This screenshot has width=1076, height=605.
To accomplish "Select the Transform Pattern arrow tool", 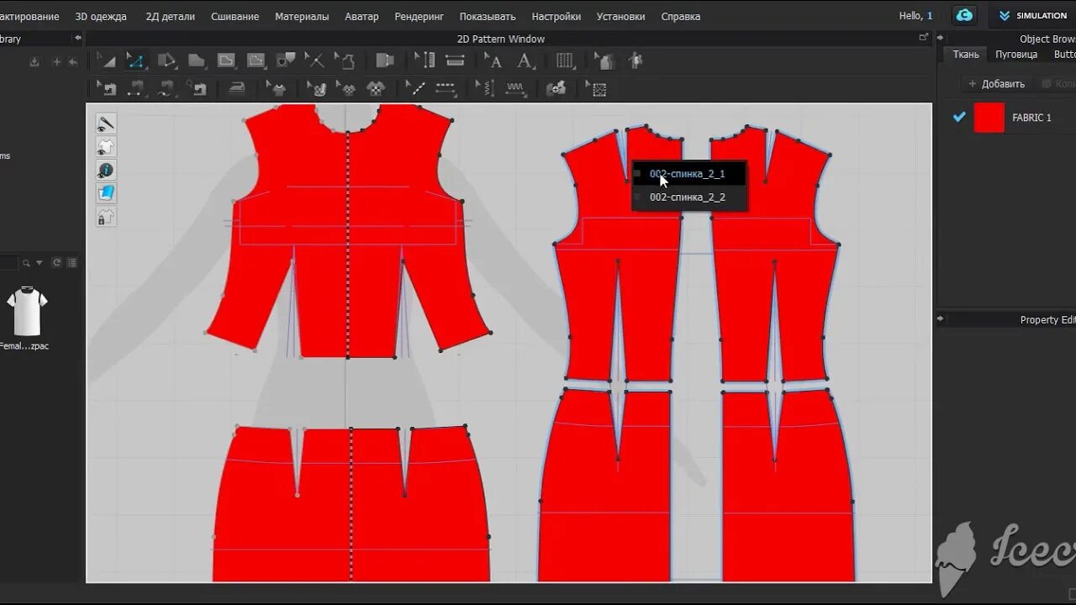I will pos(107,60).
